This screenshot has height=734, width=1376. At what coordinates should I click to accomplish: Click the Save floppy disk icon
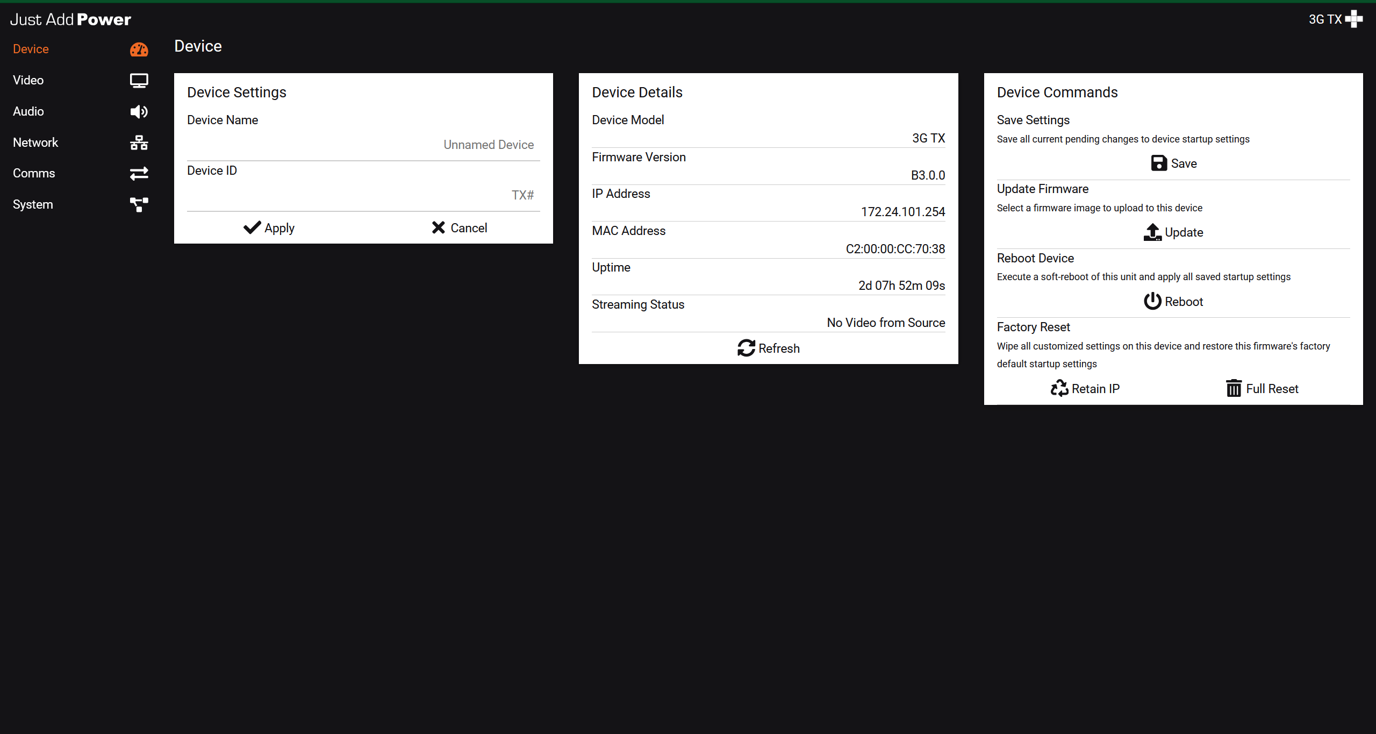click(1159, 163)
